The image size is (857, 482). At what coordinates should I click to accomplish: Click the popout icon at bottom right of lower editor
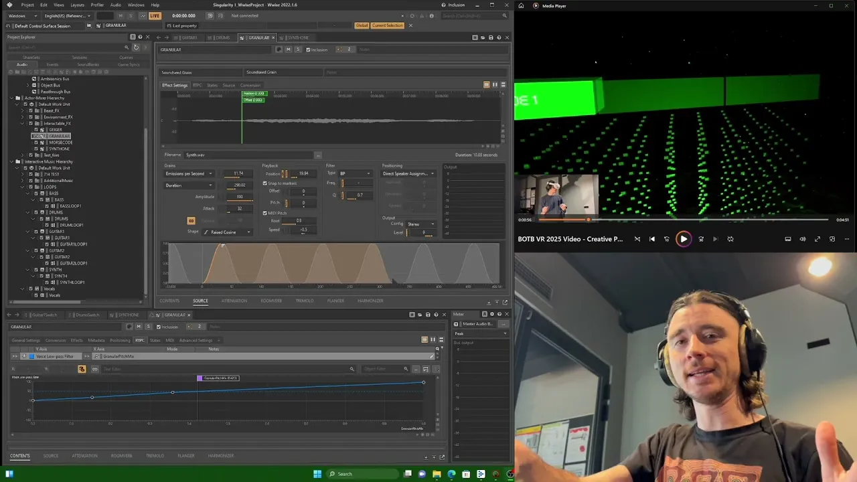441,457
